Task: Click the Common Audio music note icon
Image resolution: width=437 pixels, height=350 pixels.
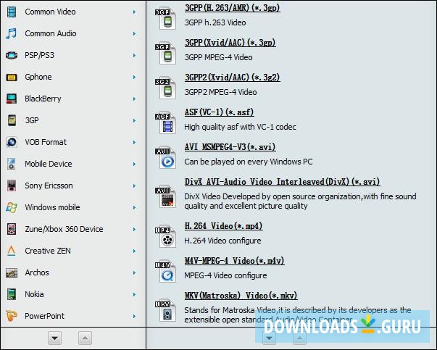Action: (x=12, y=34)
